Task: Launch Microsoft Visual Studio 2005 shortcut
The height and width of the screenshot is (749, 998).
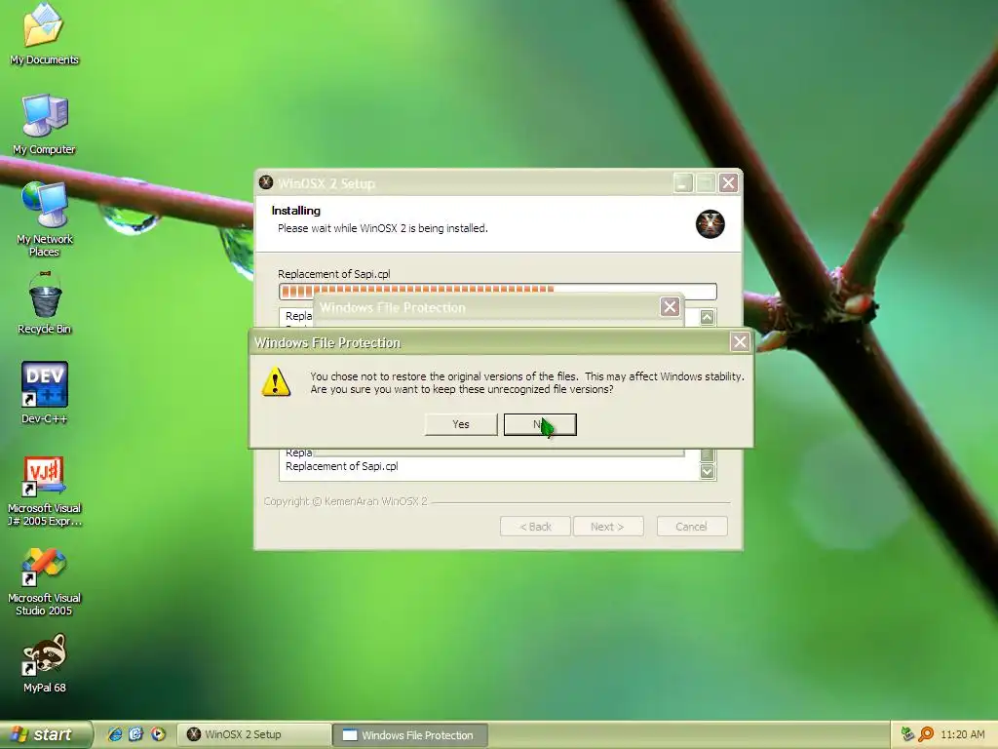Action: 44,581
